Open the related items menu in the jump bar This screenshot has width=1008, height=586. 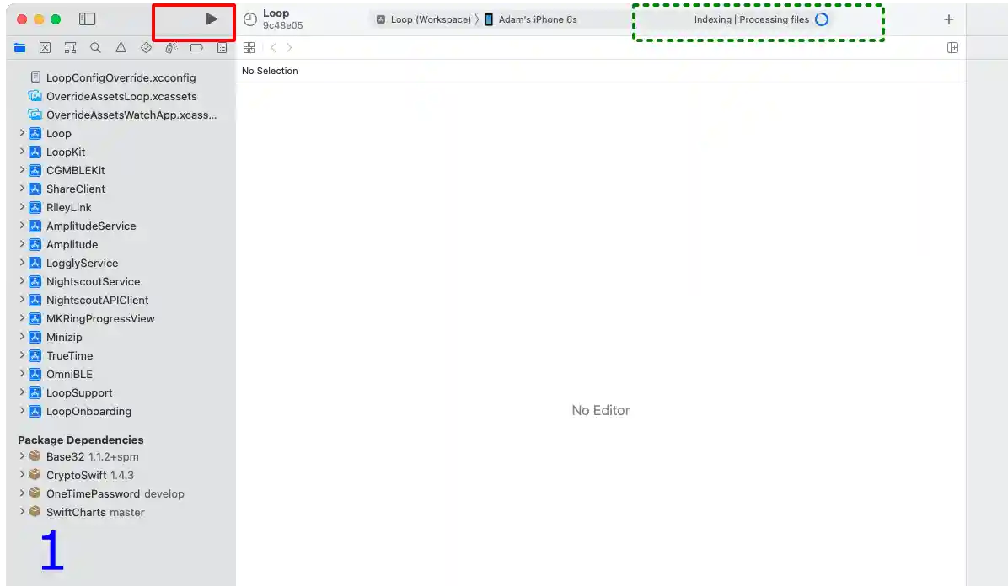pos(249,47)
